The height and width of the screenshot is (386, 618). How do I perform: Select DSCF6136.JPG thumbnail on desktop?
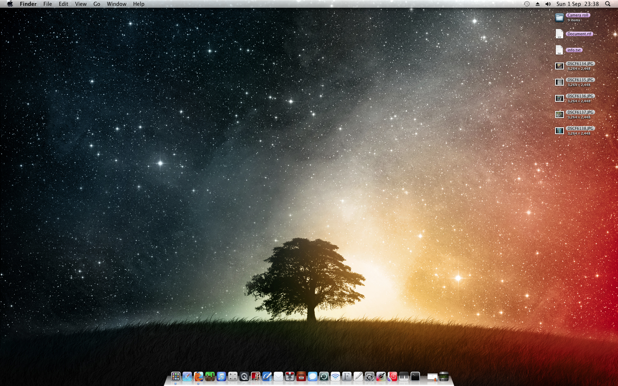point(560,99)
